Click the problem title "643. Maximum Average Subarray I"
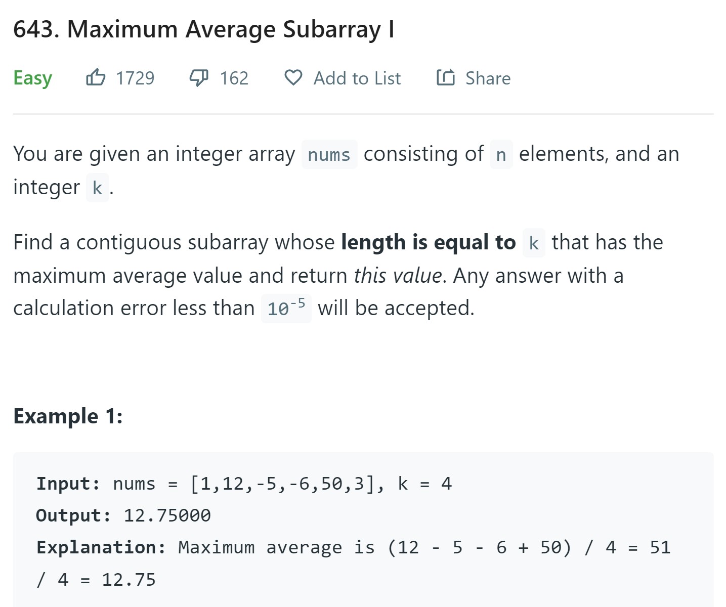 tap(203, 29)
